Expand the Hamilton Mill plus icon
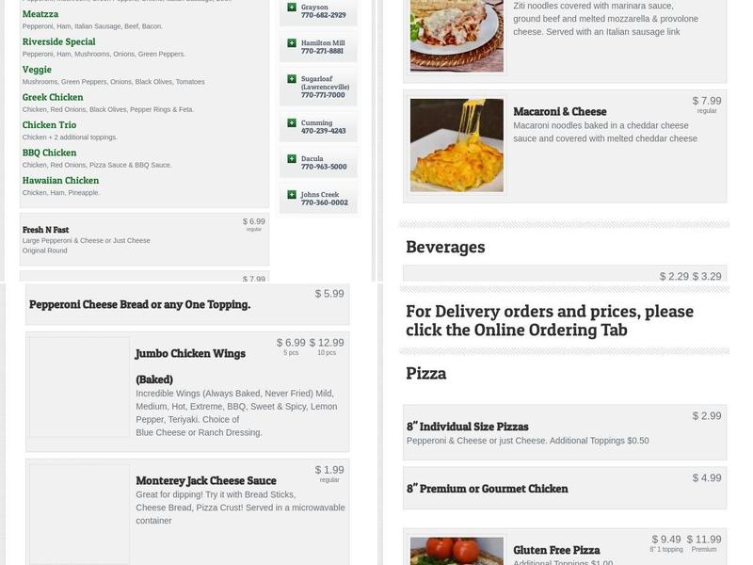753x565 pixels. 292,43
